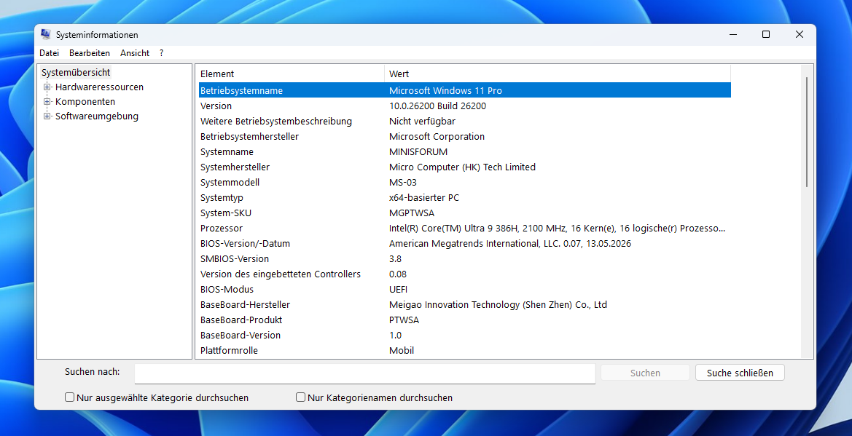The width and height of the screenshot is (852, 436).
Task: Select the Plattformrolle row
Action: (x=464, y=350)
